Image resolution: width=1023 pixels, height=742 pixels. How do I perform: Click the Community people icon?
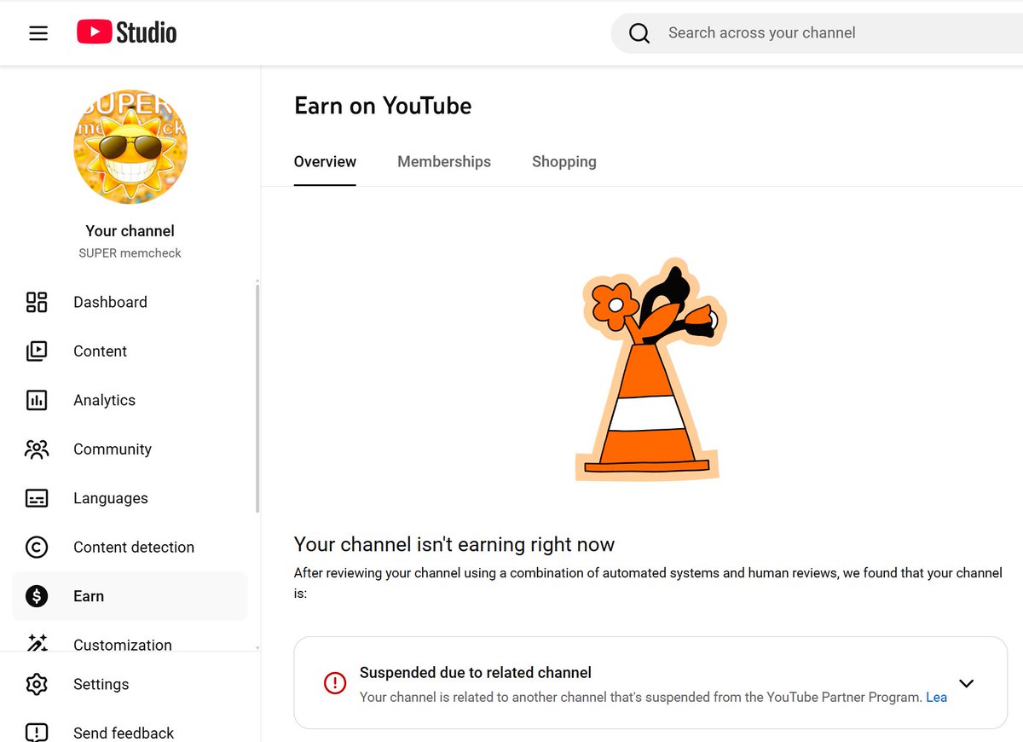[37, 449]
